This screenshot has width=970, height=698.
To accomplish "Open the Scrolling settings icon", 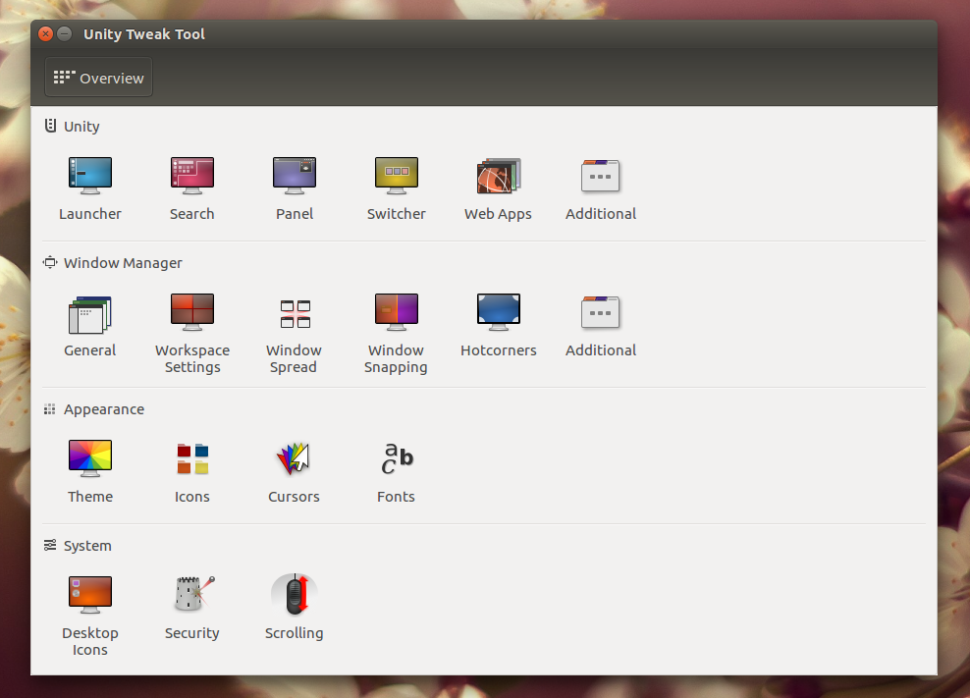I will (x=295, y=595).
